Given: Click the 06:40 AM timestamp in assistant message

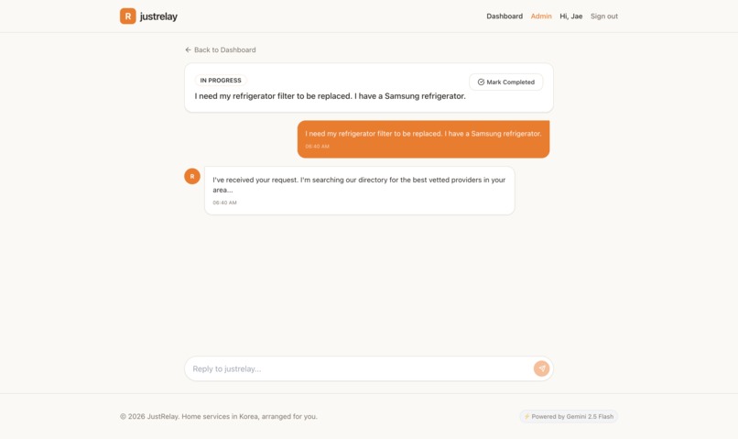Looking at the screenshot, I should (224, 203).
